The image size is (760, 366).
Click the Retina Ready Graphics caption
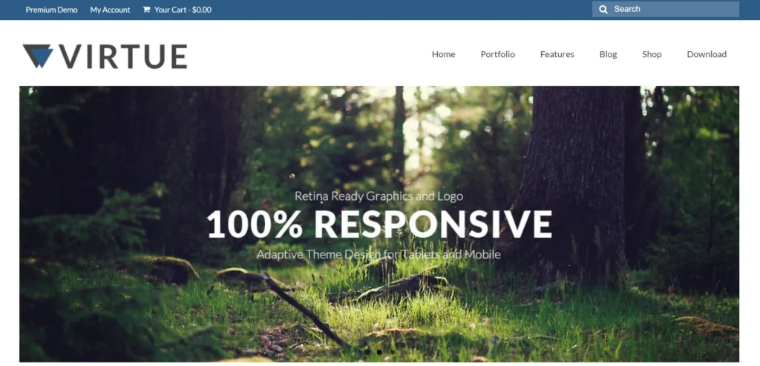pos(379,196)
